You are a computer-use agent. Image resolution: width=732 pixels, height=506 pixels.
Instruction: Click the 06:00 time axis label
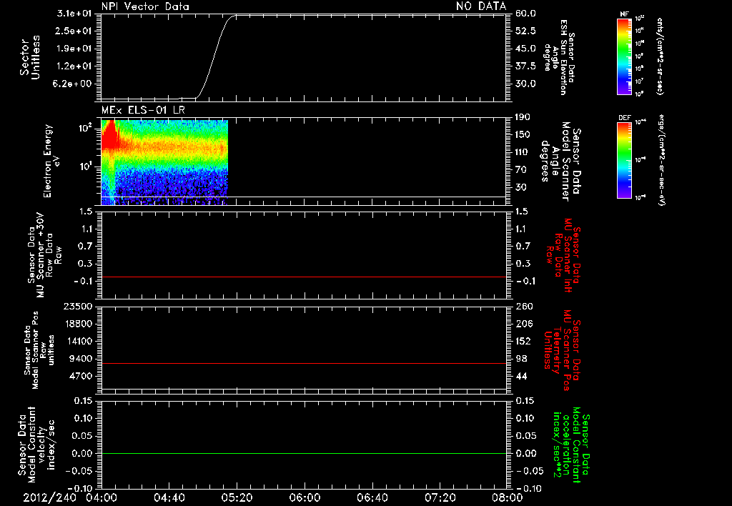click(305, 497)
